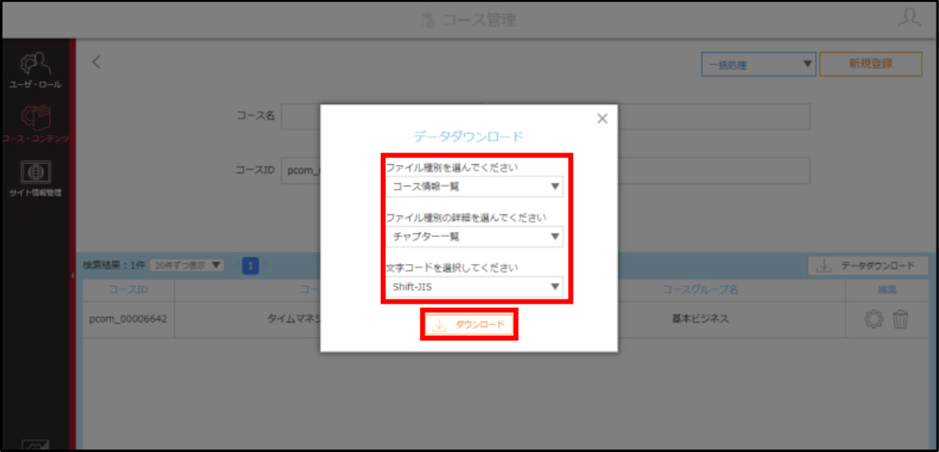The width and height of the screenshot is (939, 452).
Task: Close the データダウンロード dialog with X
Action: [x=603, y=119]
